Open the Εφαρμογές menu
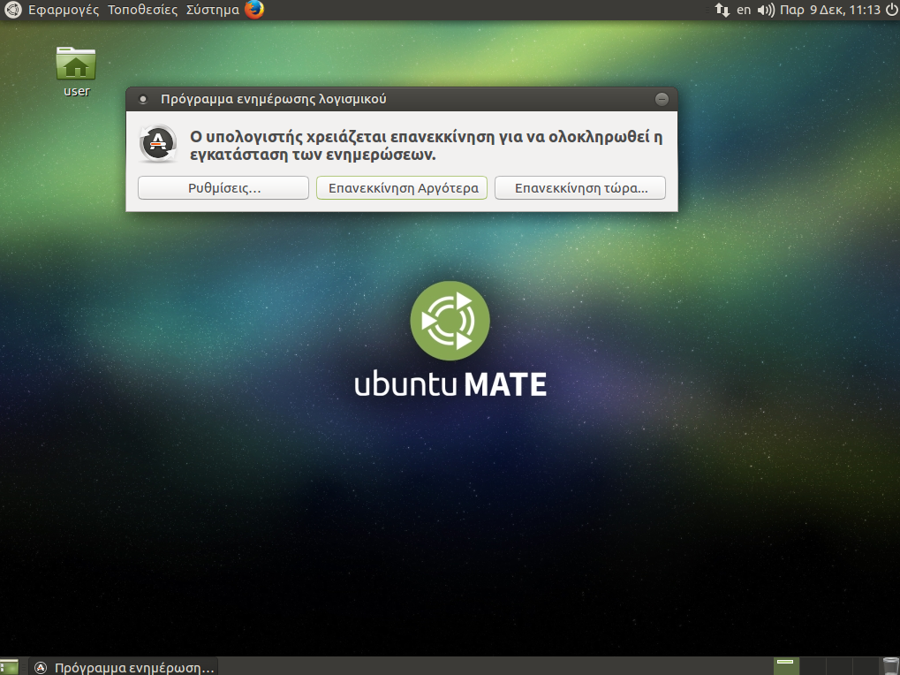The image size is (900, 675). [x=64, y=11]
